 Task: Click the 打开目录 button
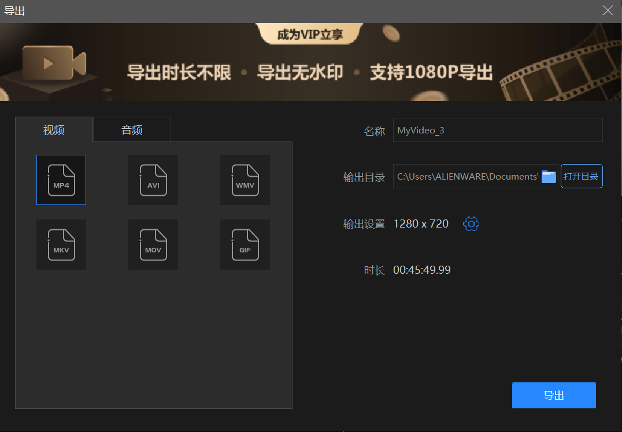(x=582, y=176)
